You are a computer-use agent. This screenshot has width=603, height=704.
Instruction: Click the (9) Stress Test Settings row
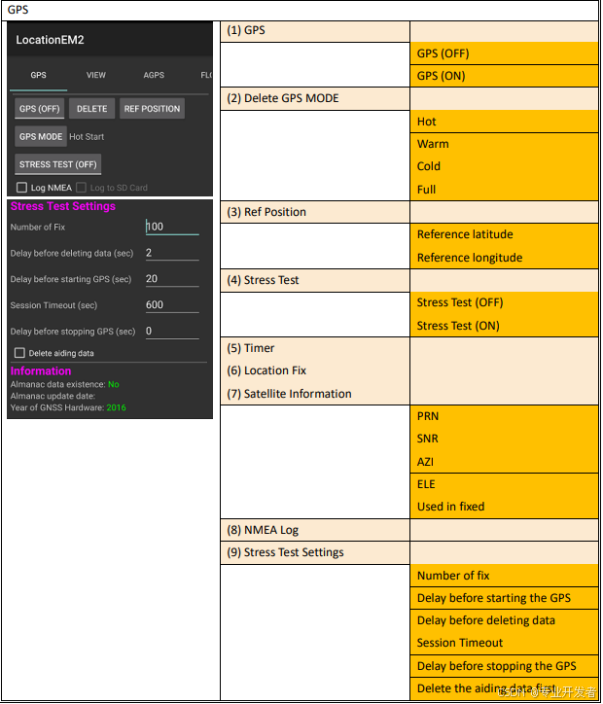pos(315,552)
